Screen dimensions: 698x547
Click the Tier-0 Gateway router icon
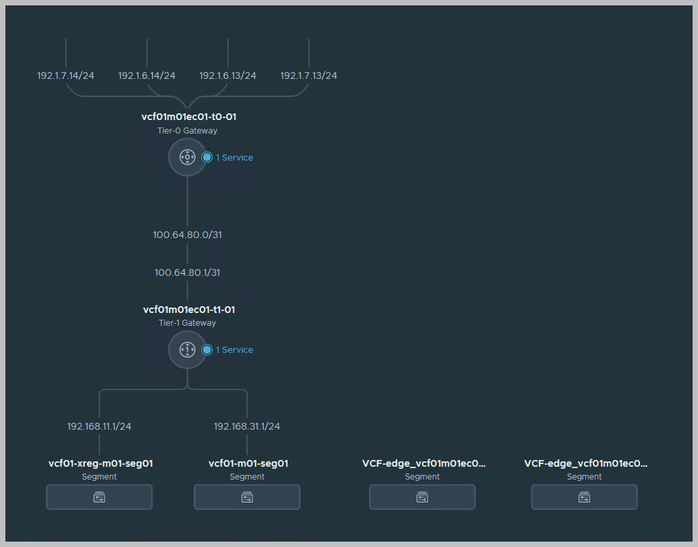pyautogui.click(x=187, y=157)
